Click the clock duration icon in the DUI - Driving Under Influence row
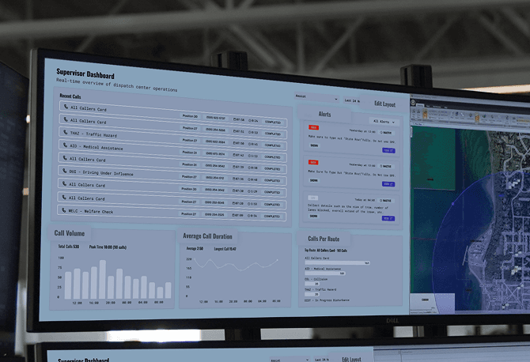Viewport: 530px width, 362px height. 250,179
